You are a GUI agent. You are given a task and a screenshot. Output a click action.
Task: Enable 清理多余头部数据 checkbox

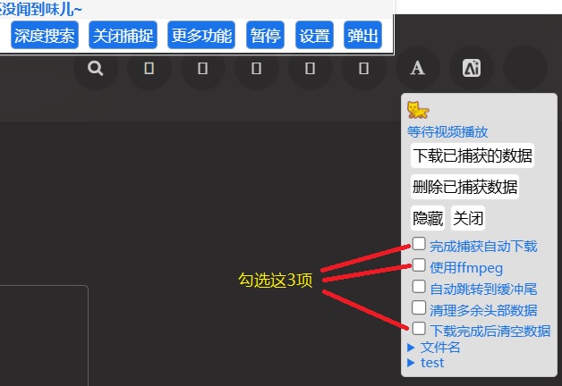click(x=419, y=307)
